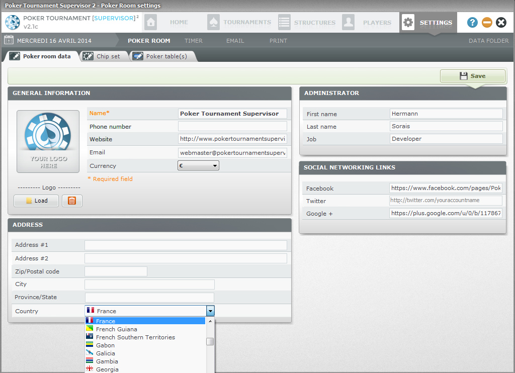Collapse the Country dropdown arrow
The image size is (515, 373).
(x=211, y=311)
